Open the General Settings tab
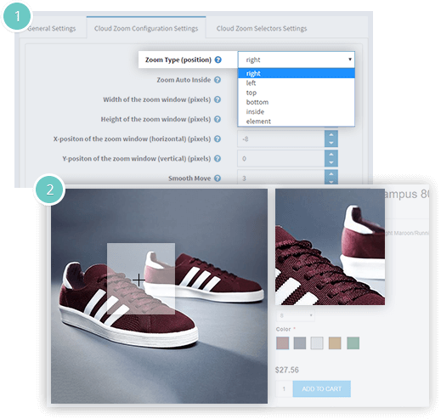The image size is (441, 419). (x=52, y=28)
